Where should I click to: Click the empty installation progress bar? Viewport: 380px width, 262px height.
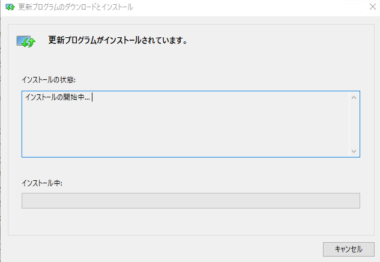(191, 201)
